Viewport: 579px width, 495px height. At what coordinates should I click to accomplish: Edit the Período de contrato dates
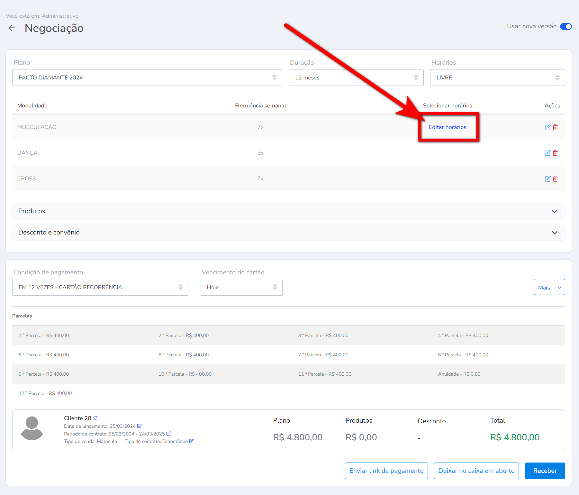(x=168, y=434)
